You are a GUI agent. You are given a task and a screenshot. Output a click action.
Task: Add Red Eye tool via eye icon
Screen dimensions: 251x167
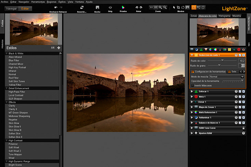click(243, 50)
